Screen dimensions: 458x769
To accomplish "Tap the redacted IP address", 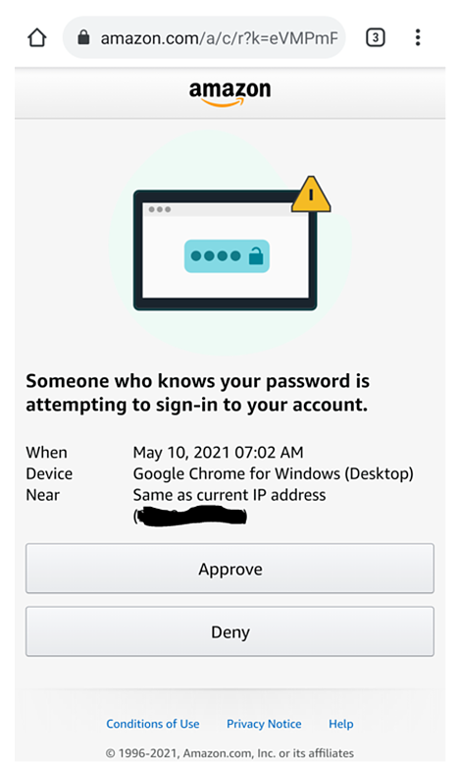I will [x=190, y=517].
